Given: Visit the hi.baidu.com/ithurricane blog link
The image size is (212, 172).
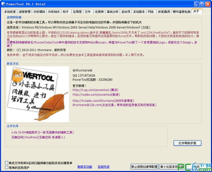Looking at the screenshot, I should point(103,101).
